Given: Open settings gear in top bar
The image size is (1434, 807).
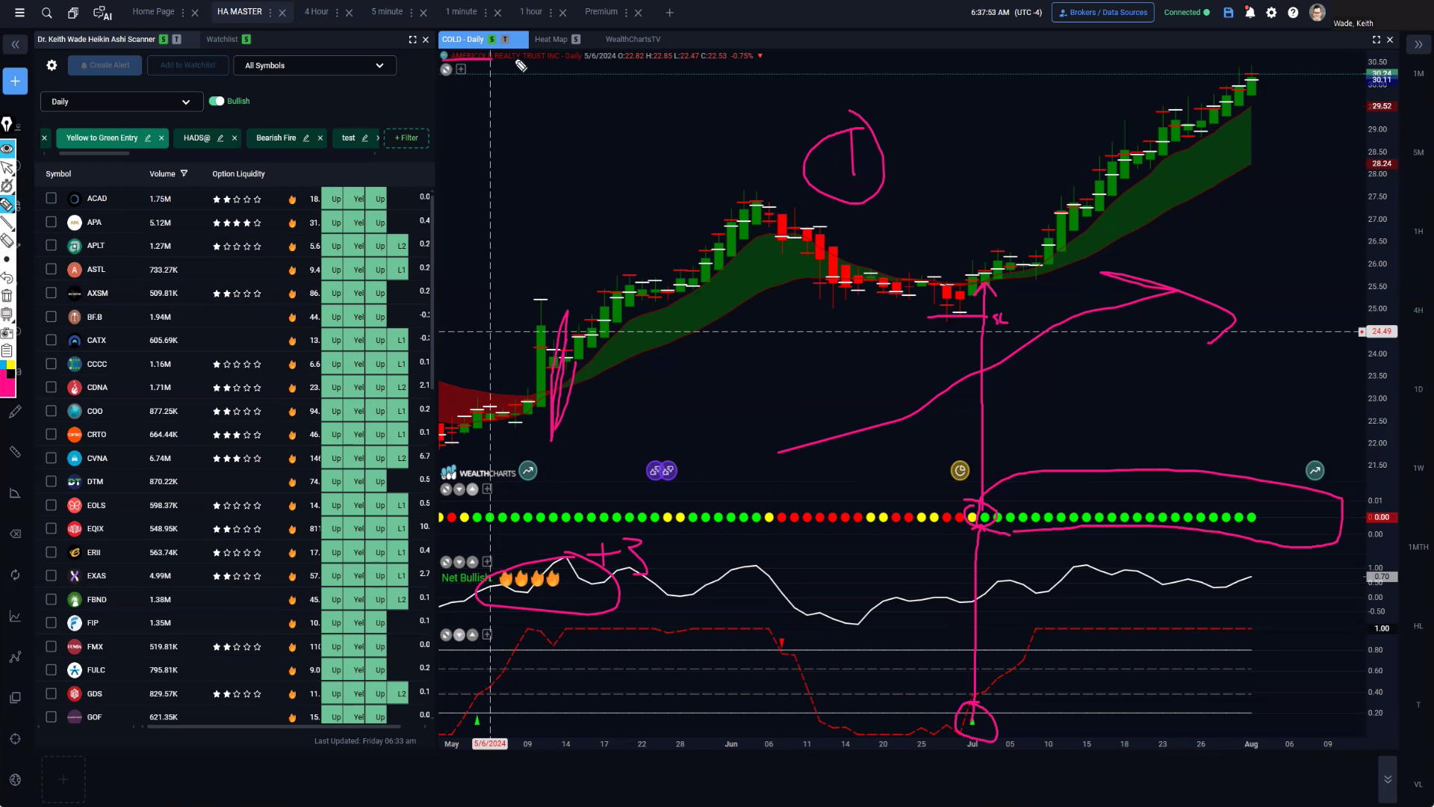Looking at the screenshot, I should [x=1271, y=13].
